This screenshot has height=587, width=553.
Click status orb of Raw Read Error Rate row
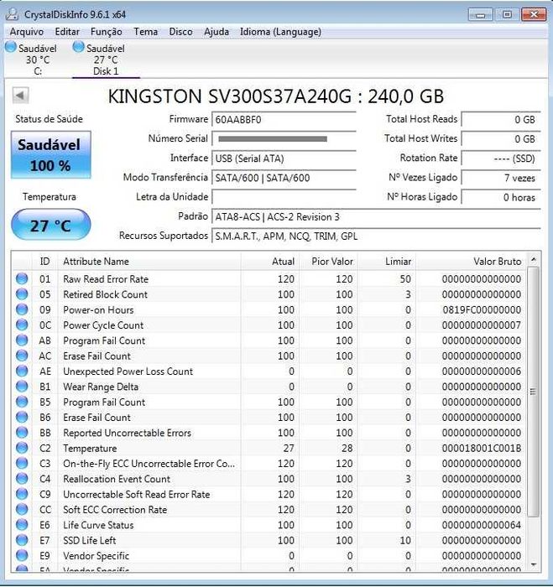(x=22, y=279)
